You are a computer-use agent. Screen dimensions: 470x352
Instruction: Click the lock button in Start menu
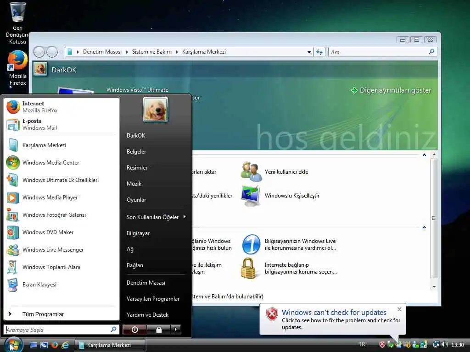(x=158, y=330)
